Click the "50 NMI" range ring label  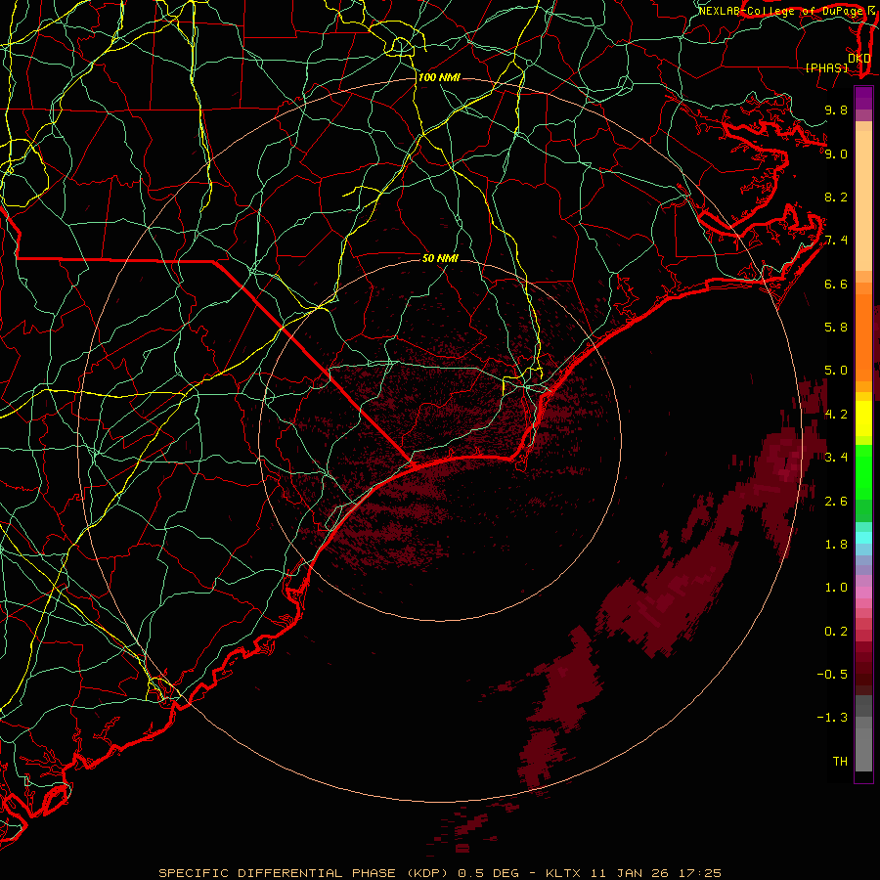coord(440,258)
